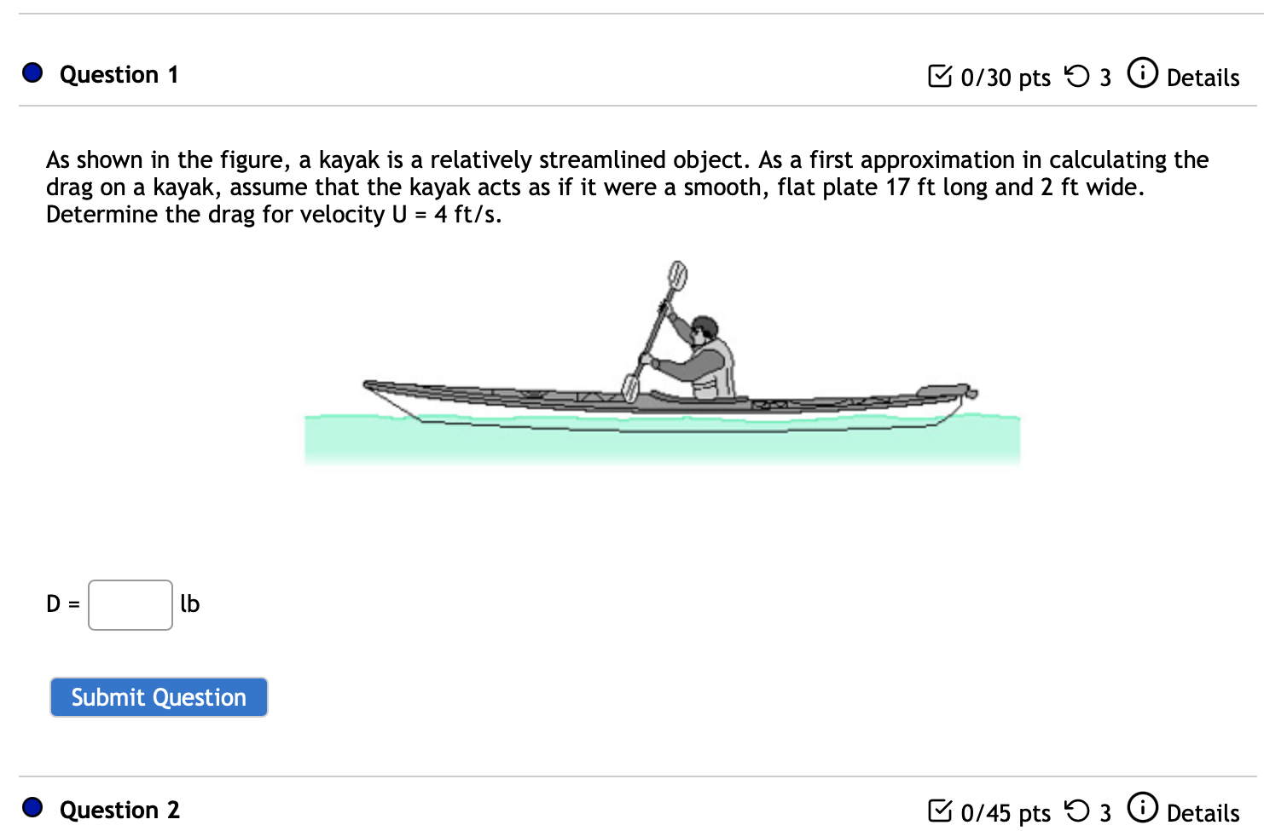The image size is (1264, 831).
Task: Click the score checkbox icon beside 0/30 pts
Action: click(941, 76)
